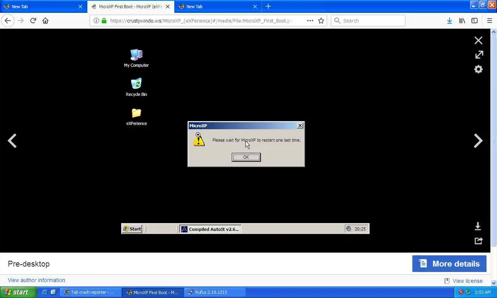Launch Internet Explorer from quick launch
The width and height of the screenshot is (497, 298).
45,292
